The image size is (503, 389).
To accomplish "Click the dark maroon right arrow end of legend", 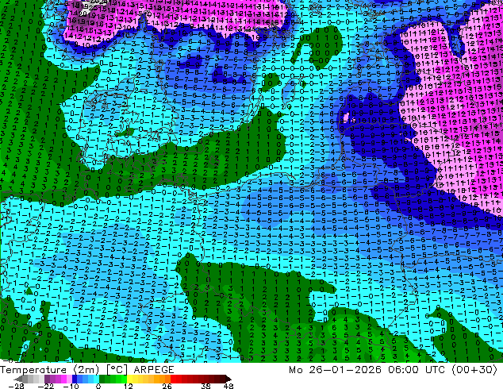I will [228, 379].
